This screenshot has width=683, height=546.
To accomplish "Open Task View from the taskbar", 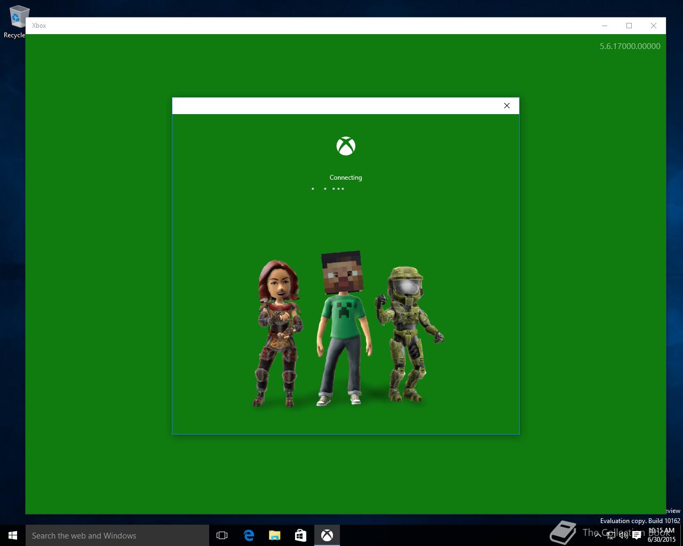I will pyautogui.click(x=222, y=535).
